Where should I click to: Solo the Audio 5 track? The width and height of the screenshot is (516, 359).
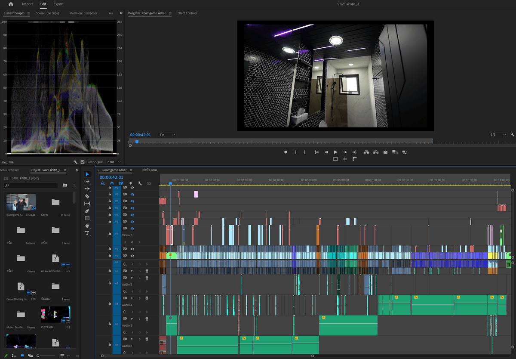pyautogui.click(x=139, y=319)
